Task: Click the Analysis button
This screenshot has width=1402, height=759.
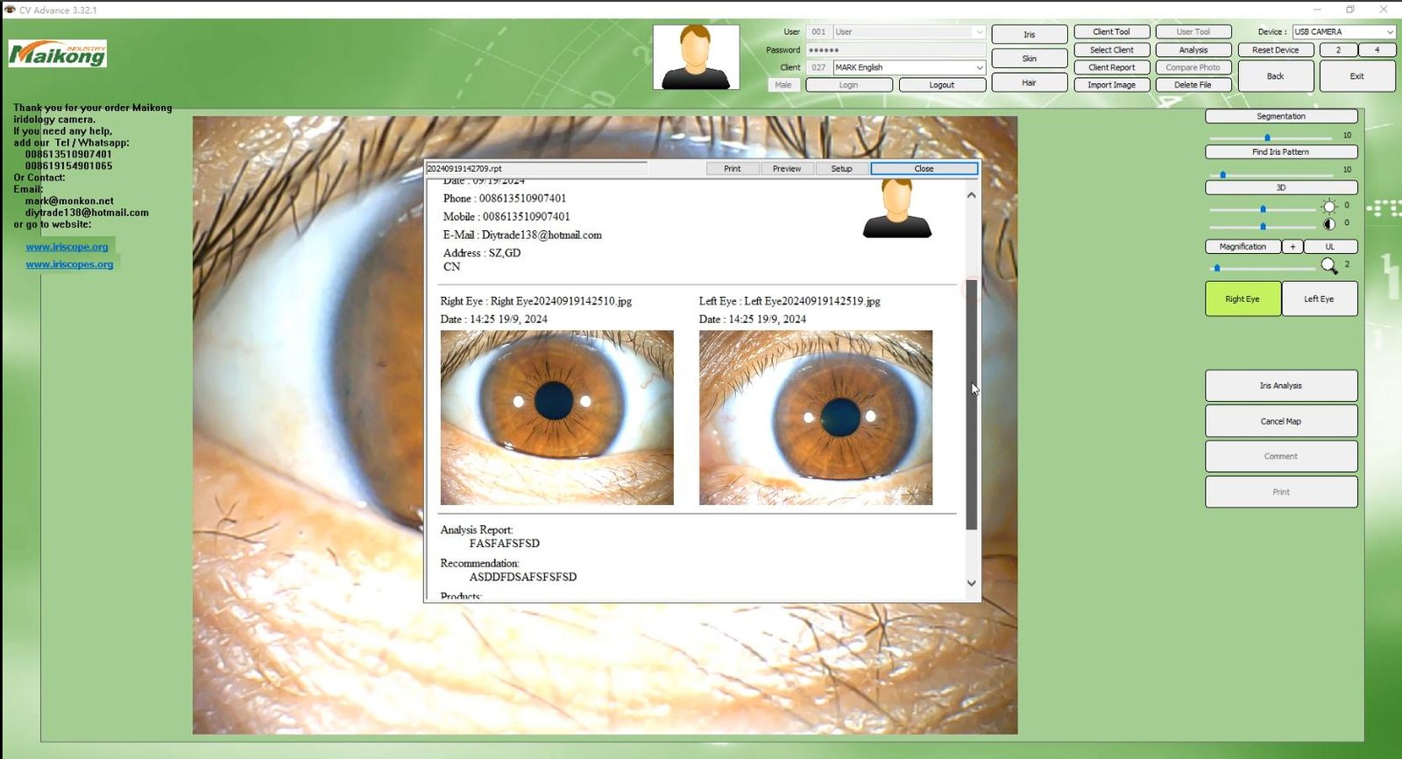Action: click(x=1193, y=50)
